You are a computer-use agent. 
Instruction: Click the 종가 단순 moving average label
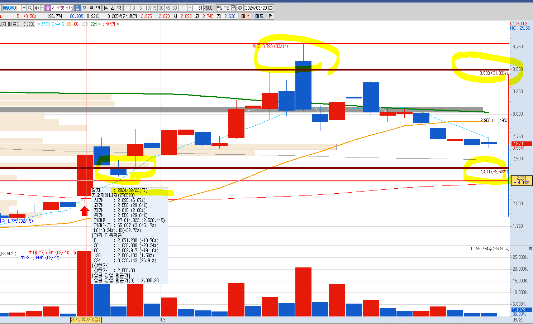(51, 24)
